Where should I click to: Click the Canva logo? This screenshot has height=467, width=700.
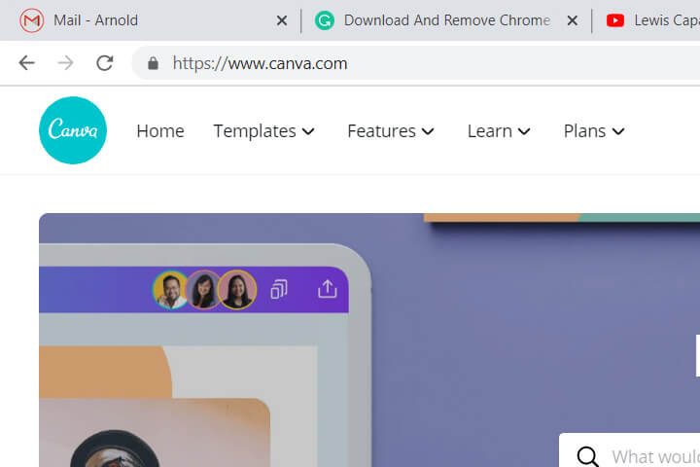pyautogui.click(x=73, y=130)
